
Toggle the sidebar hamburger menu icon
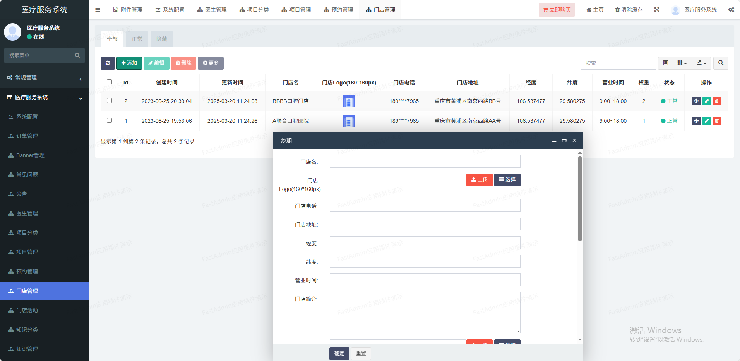pyautogui.click(x=98, y=10)
